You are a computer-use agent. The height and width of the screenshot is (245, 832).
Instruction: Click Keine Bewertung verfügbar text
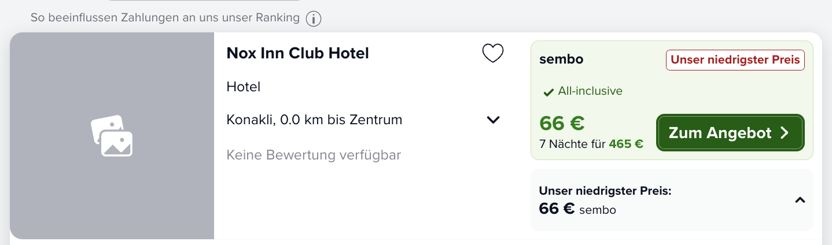pyautogui.click(x=314, y=155)
